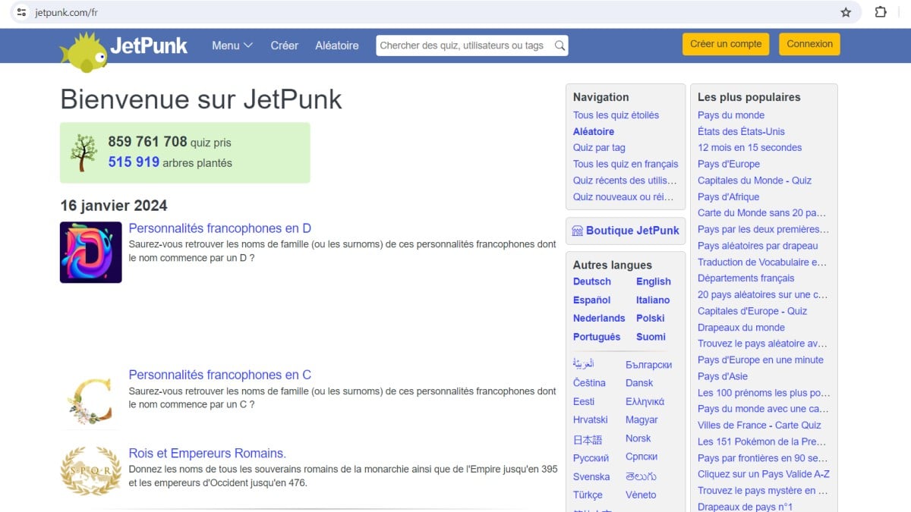Click the search magnifying glass icon
This screenshot has width=911, height=512.
[x=560, y=46]
